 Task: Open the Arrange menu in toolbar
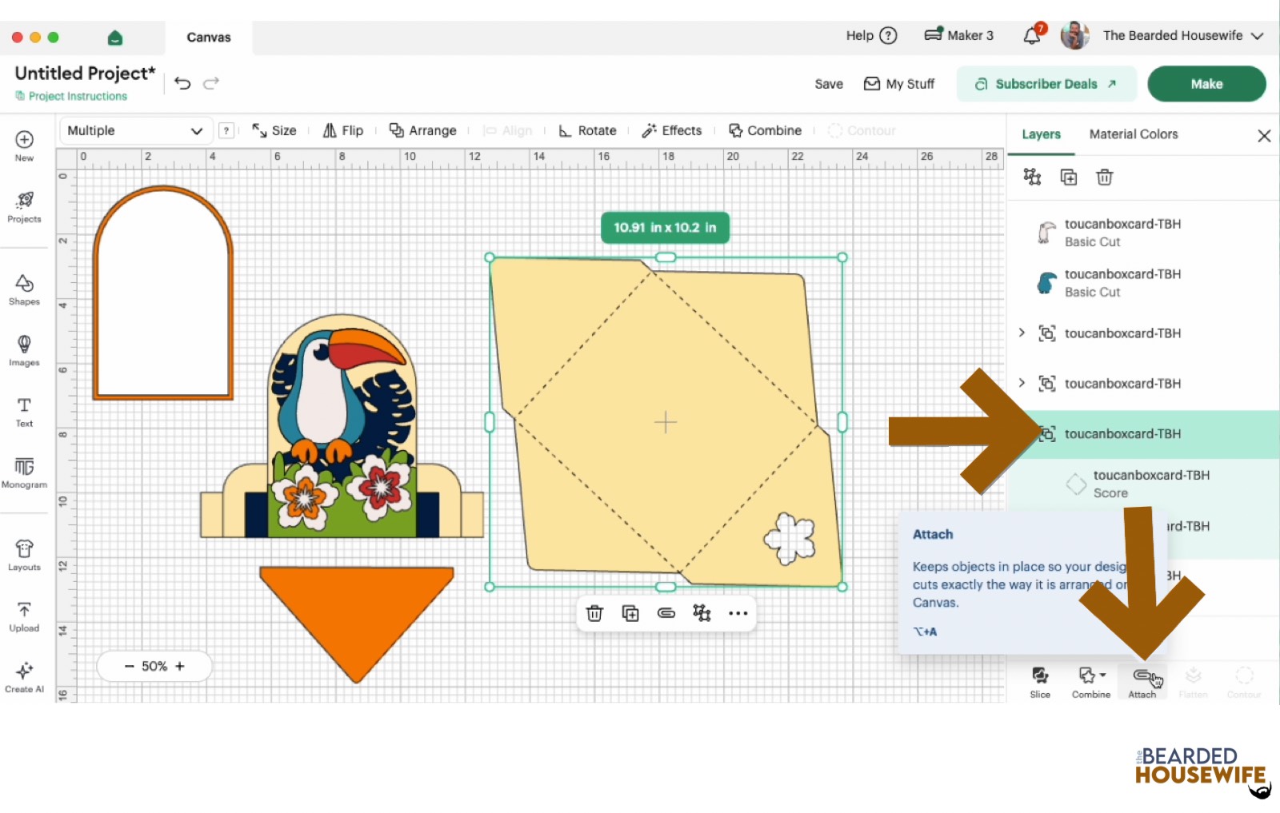(x=422, y=130)
